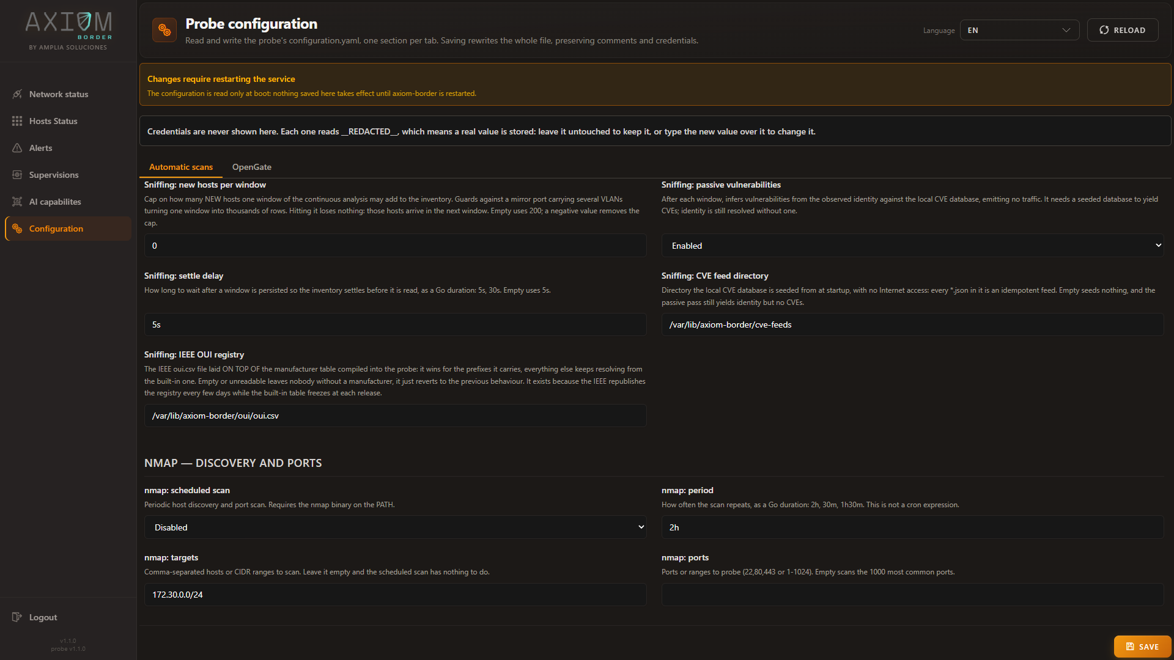Click the Logout door icon
Screen dimensions: 1174x660
pyautogui.click(x=17, y=617)
